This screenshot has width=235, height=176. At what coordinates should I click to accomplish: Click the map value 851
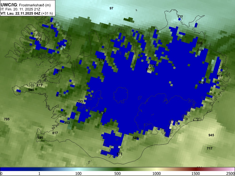click(x=220, y=76)
